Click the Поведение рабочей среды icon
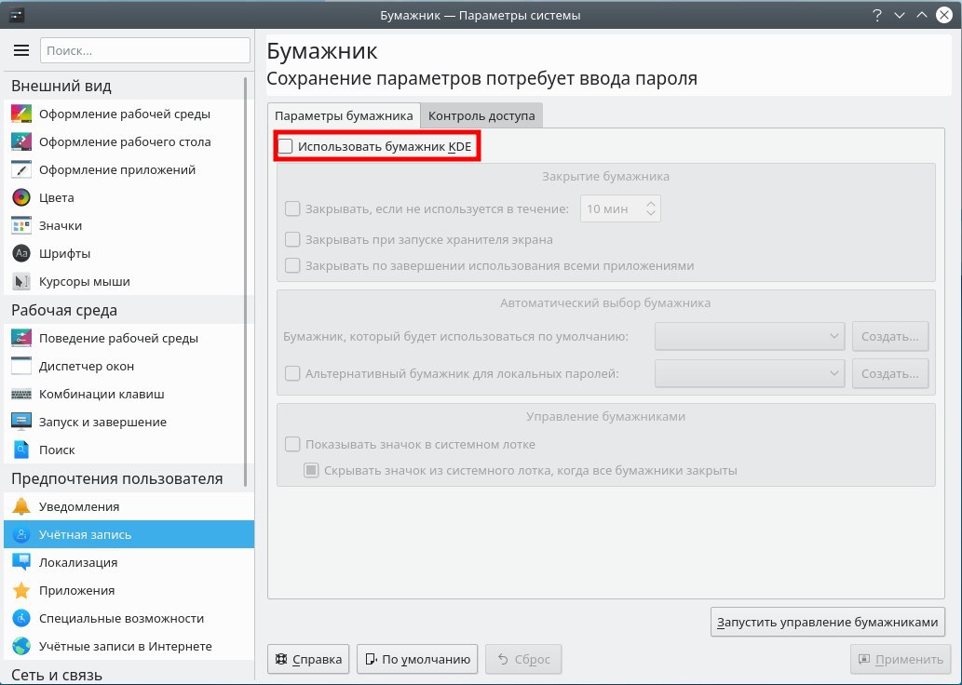The height and width of the screenshot is (685, 962). click(x=21, y=338)
